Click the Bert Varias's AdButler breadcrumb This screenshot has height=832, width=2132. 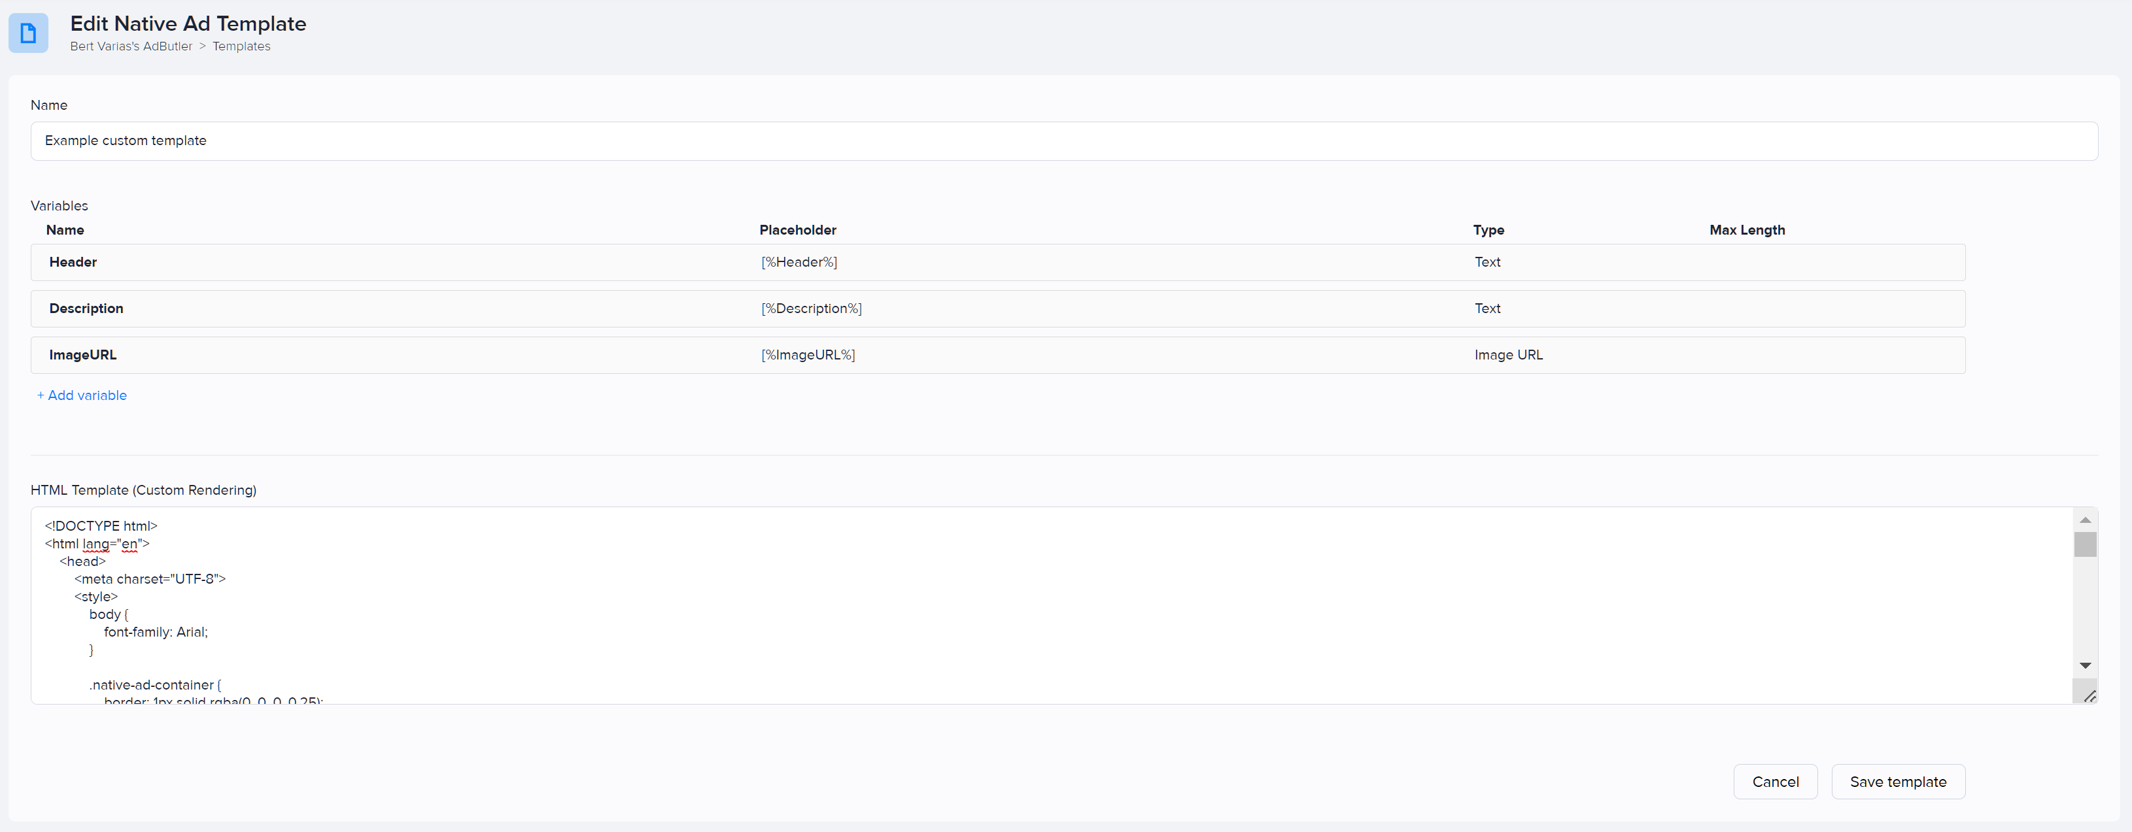[131, 46]
